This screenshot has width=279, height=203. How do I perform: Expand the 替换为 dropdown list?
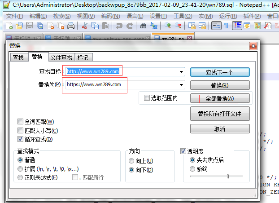click(182, 85)
